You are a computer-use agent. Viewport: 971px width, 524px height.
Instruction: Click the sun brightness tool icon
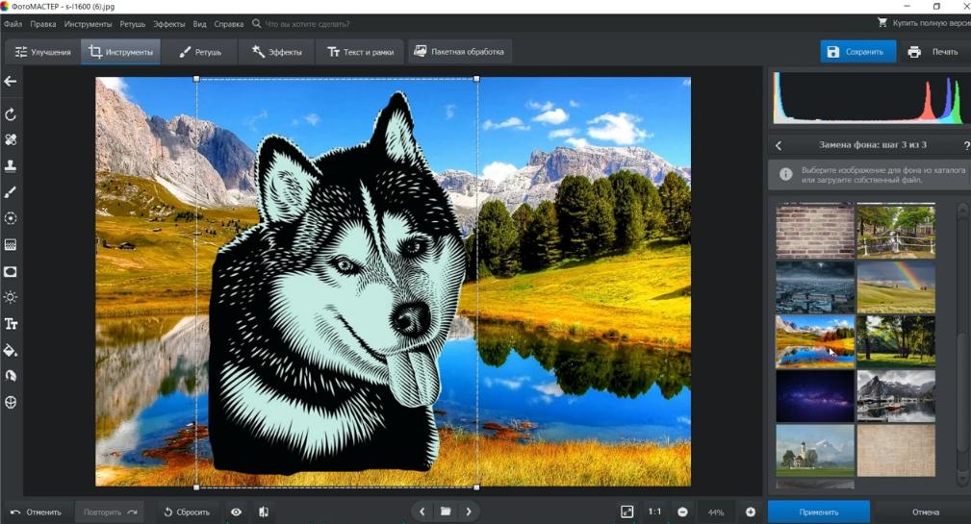coord(11,297)
